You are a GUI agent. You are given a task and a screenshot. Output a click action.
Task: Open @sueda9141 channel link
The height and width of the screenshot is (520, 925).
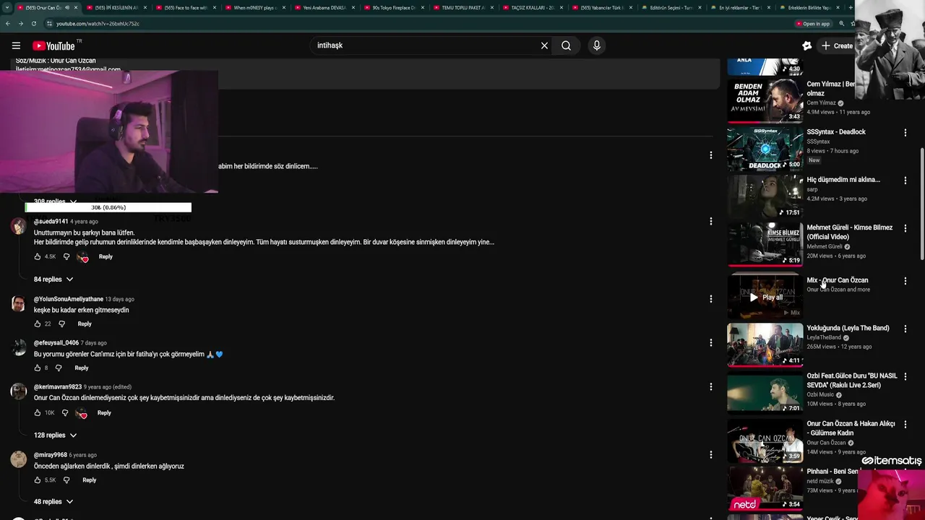click(51, 222)
